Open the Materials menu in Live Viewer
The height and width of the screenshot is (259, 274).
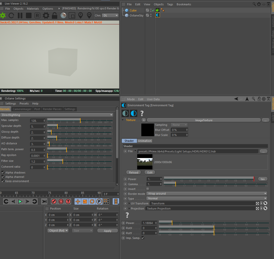tap(33, 9)
